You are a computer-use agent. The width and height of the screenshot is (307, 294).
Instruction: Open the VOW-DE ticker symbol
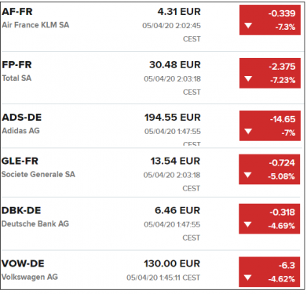click(23, 263)
